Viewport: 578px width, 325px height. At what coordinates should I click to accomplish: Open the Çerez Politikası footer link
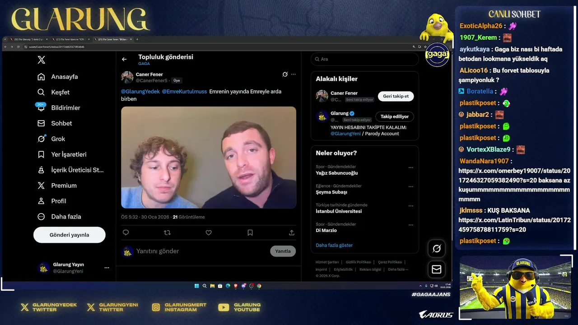(x=390, y=262)
